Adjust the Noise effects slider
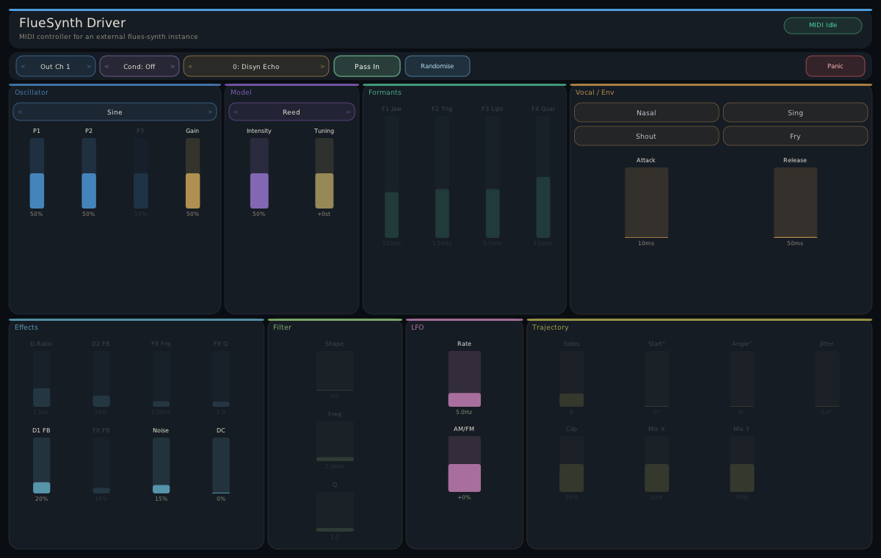881x558 pixels. (161, 465)
